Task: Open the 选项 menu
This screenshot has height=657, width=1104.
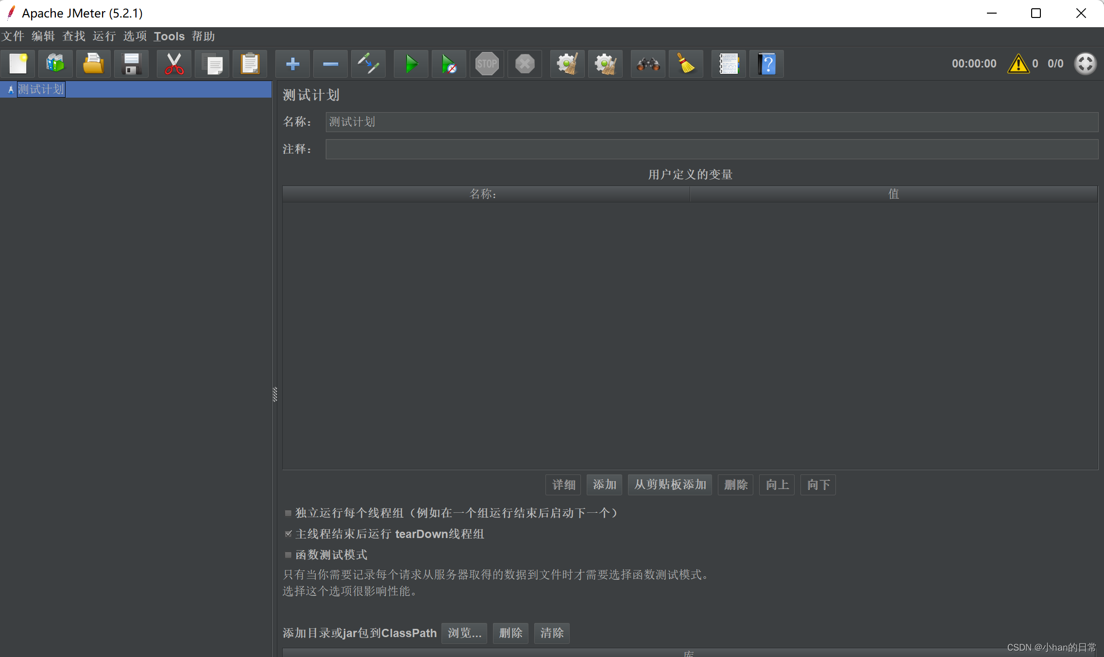Action: [x=135, y=36]
